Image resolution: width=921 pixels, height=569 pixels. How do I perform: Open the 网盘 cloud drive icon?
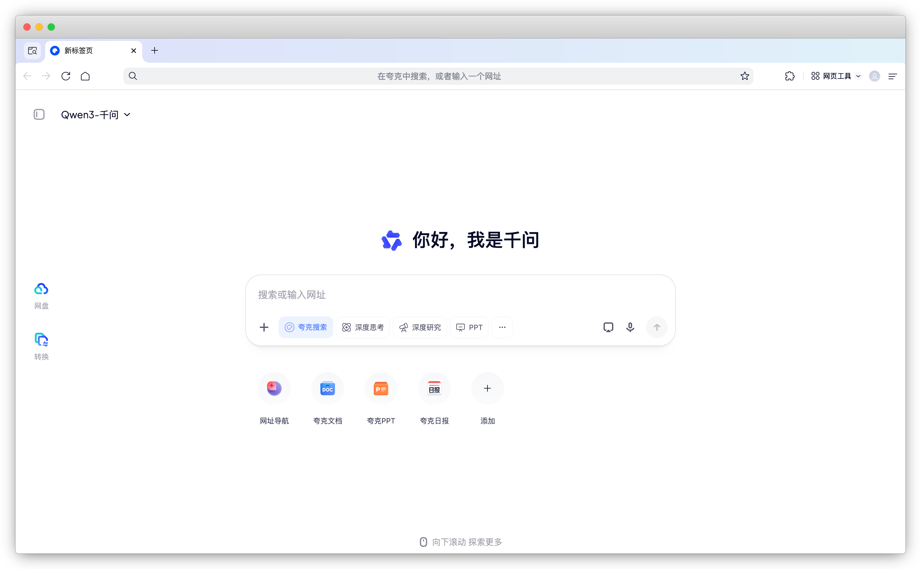coord(41,289)
